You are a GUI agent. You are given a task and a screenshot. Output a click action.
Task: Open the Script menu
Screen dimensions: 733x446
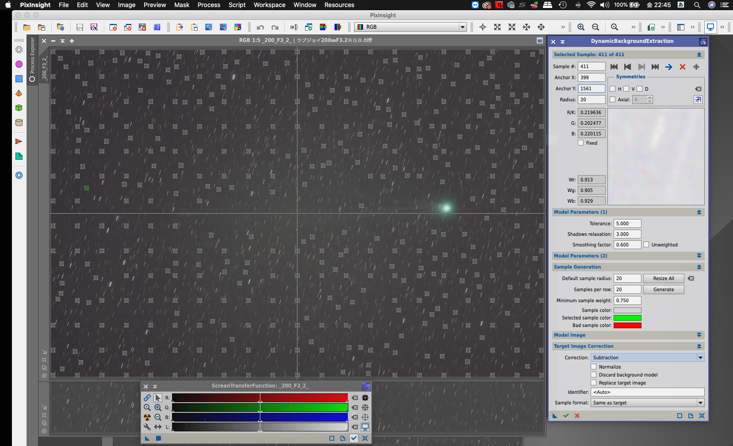tap(237, 5)
